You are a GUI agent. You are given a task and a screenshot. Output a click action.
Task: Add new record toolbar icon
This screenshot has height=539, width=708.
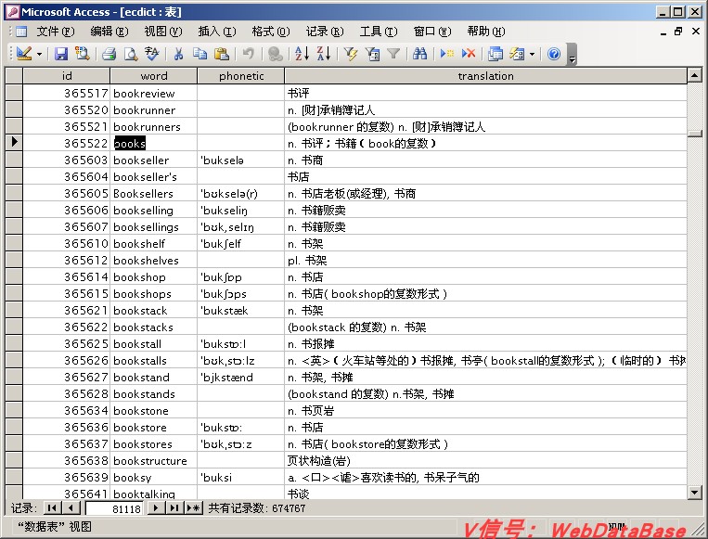[446, 54]
